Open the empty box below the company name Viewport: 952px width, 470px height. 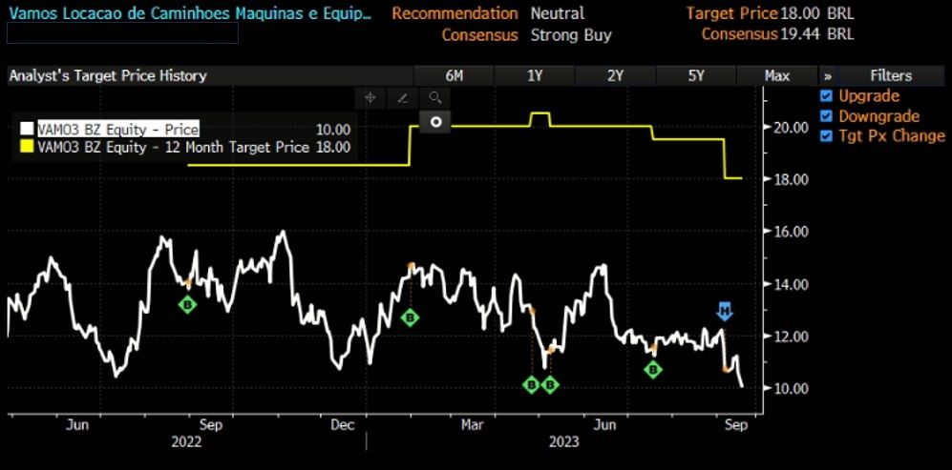(x=122, y=34)
